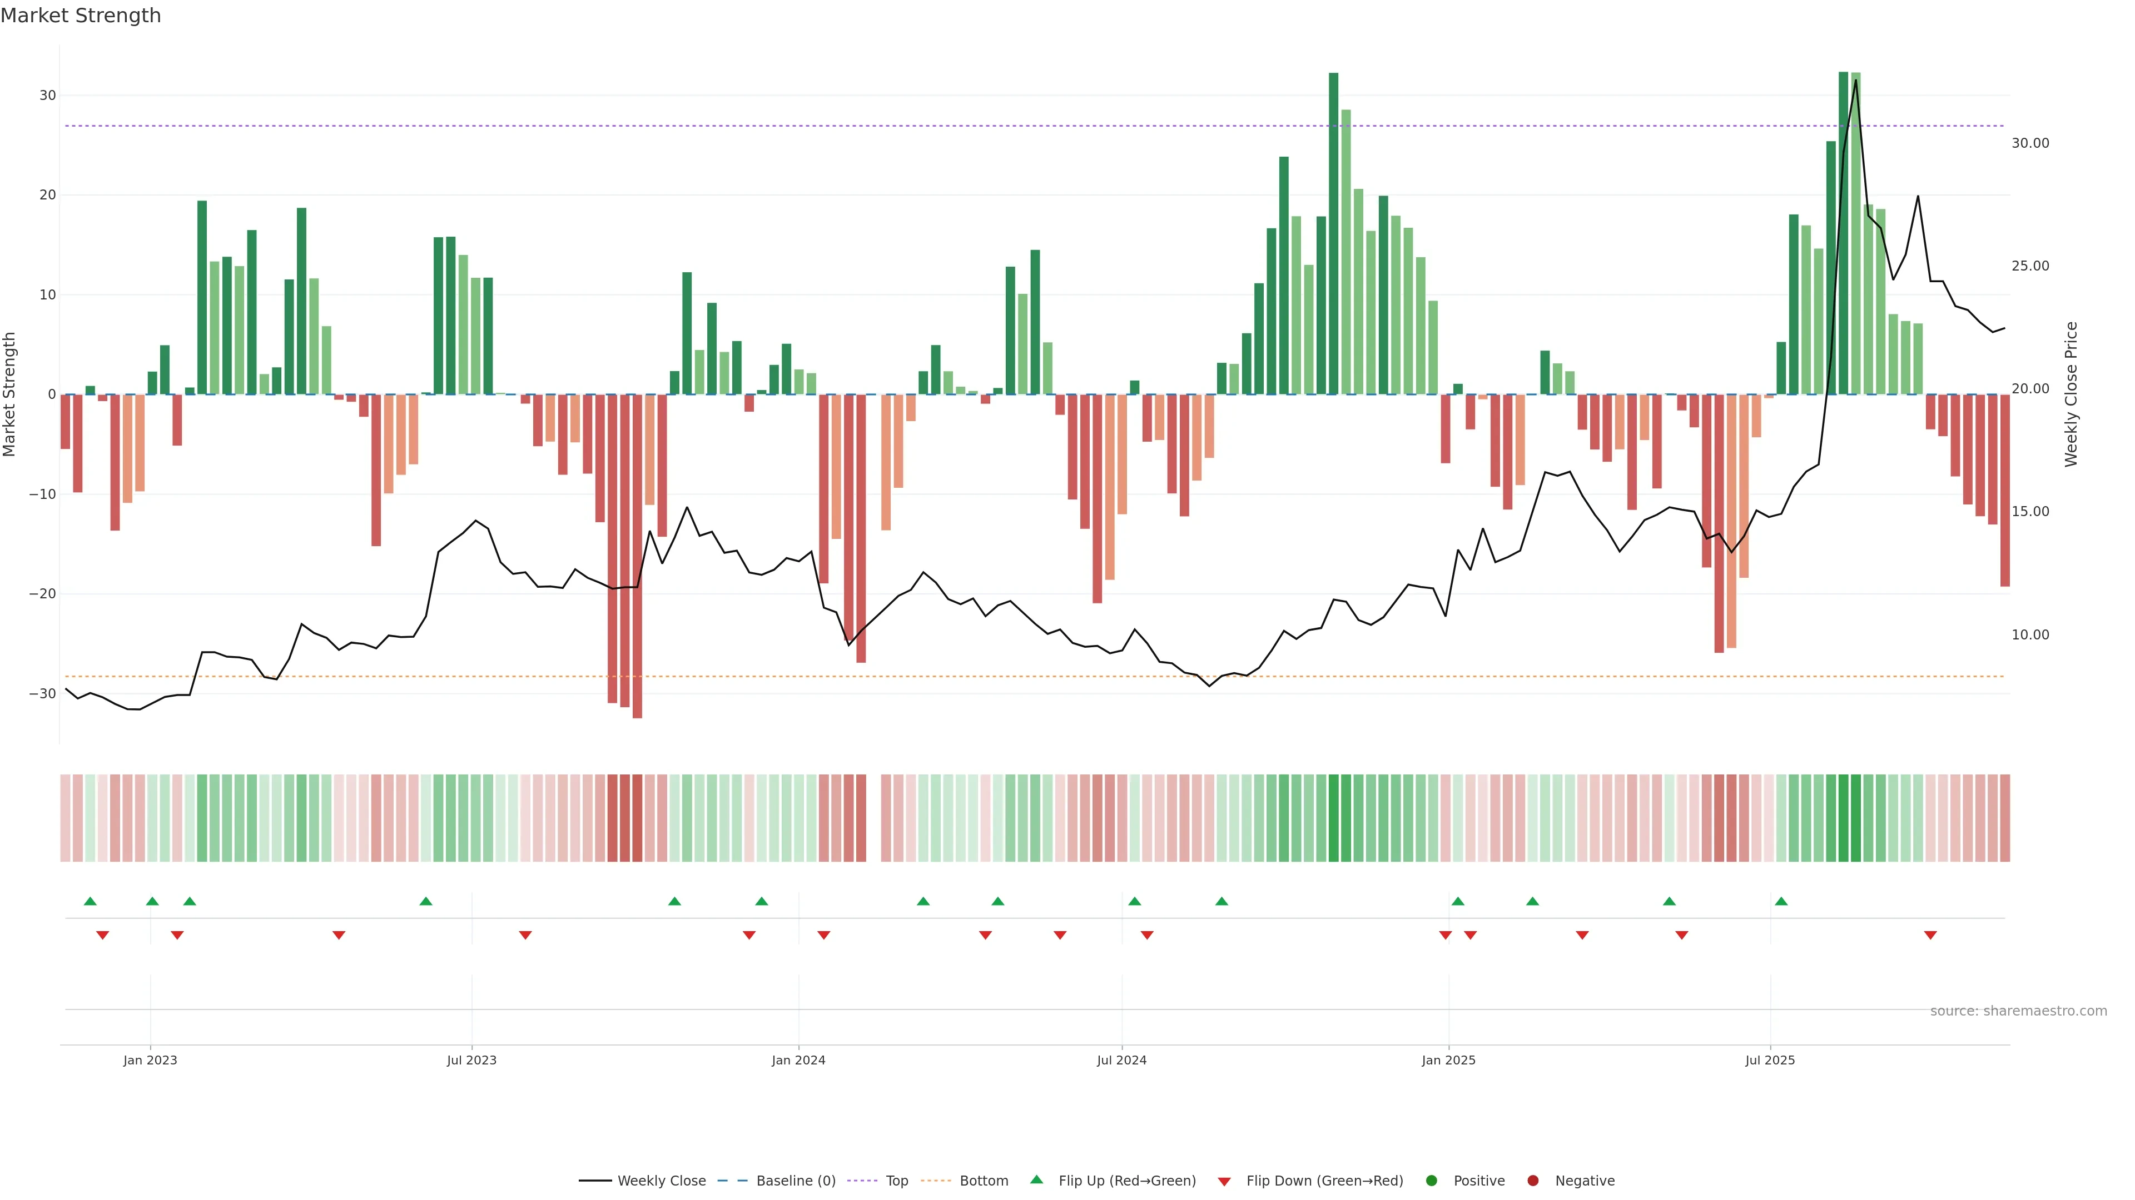Click the −30 left-axis tick label
Image resolution: width=2135 pixels, height=1200 pixels.
[42, 694]
